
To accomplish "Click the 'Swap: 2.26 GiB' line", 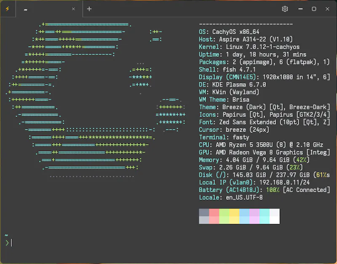I will pos(251,167).
